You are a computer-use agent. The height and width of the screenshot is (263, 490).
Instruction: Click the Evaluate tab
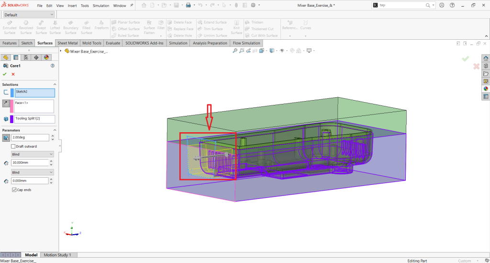tap(113, 43)
